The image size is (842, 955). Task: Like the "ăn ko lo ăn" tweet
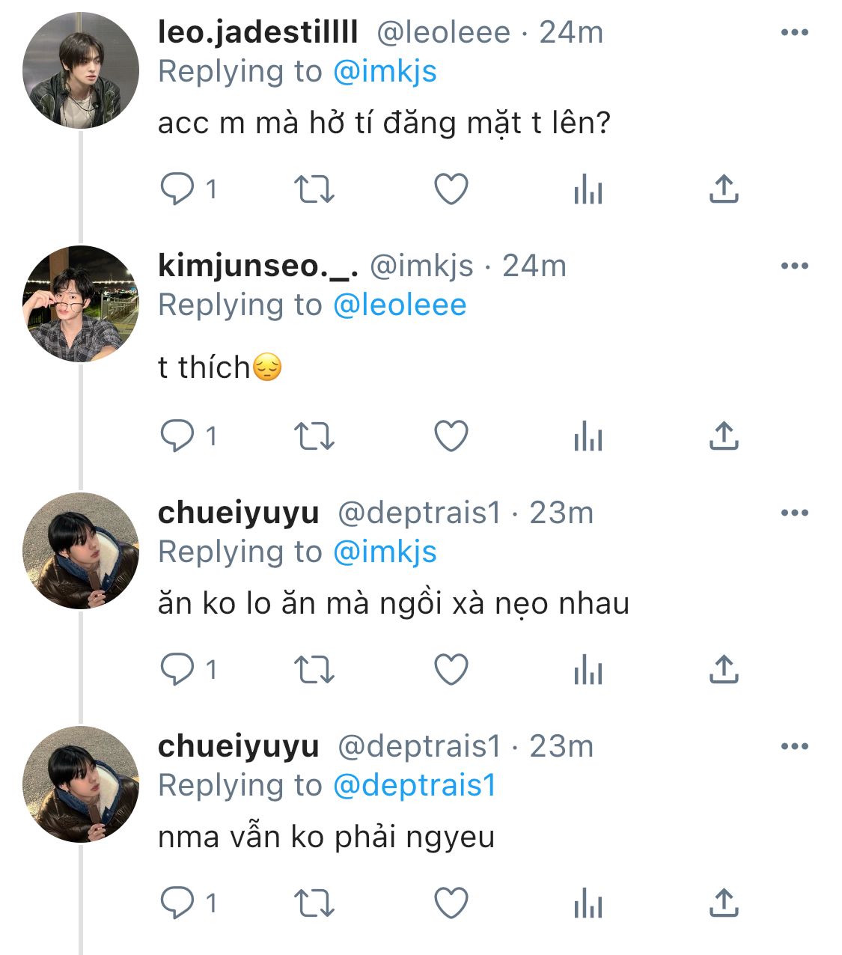point(451,670)
